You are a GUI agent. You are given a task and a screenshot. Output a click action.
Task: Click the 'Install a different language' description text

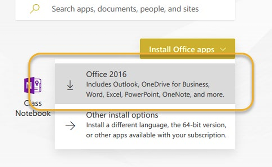tap(156, 130)
